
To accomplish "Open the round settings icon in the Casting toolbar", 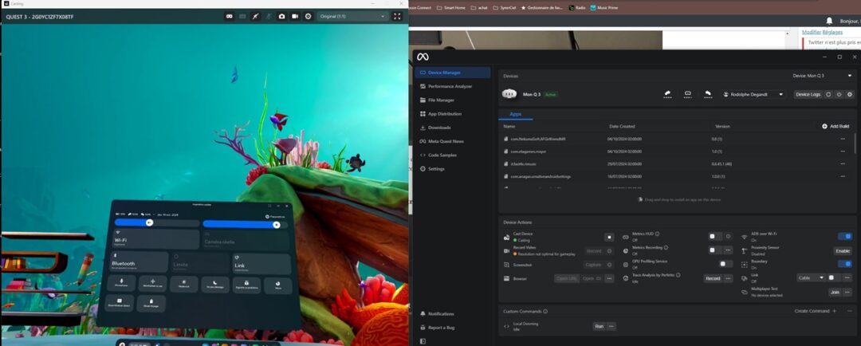I will tap(308, 17).
